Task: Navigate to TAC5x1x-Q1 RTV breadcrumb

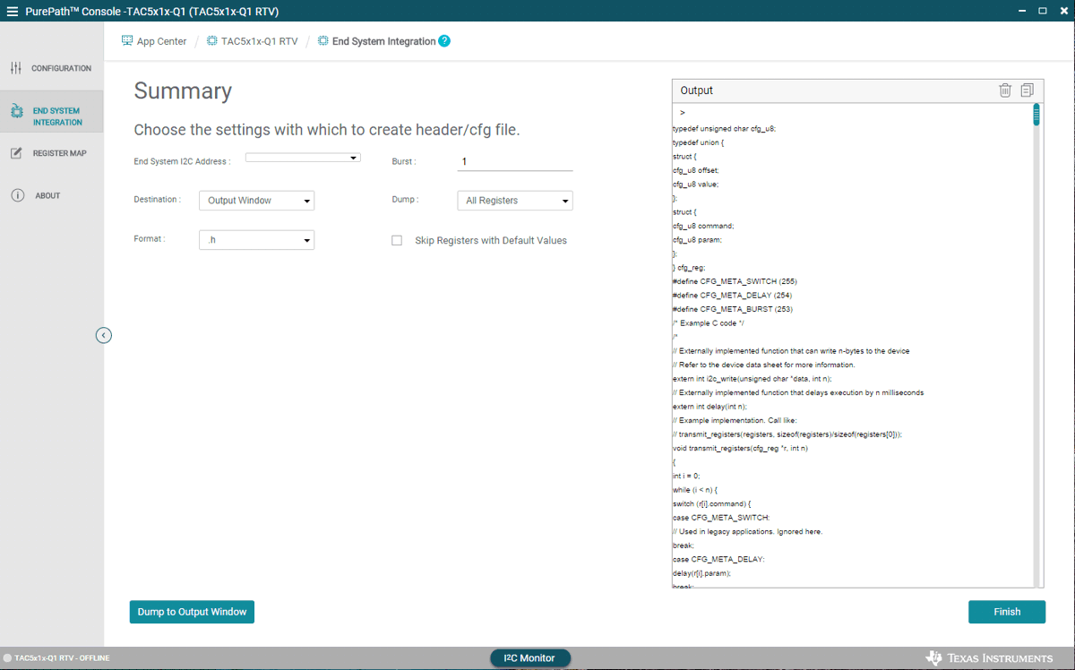Action: (252, 41)
